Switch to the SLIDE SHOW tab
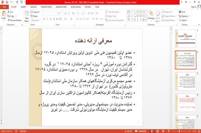The width and height of the screenshot is (201, 133). [76, 7]
